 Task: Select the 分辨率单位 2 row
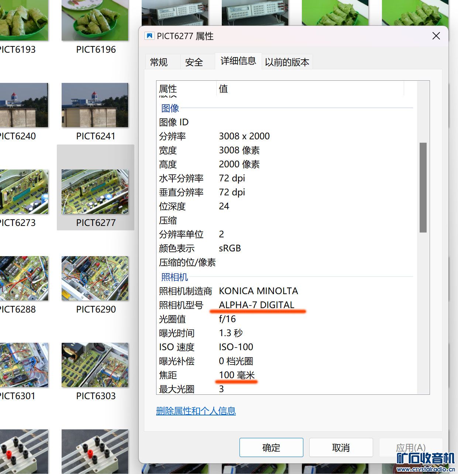click(x=286, y=234)
